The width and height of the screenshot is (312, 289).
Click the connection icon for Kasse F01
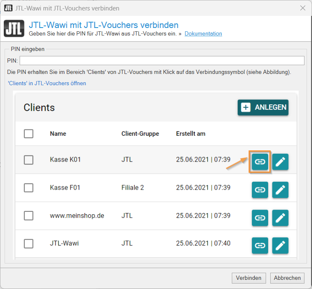click(x=260, y=190)
